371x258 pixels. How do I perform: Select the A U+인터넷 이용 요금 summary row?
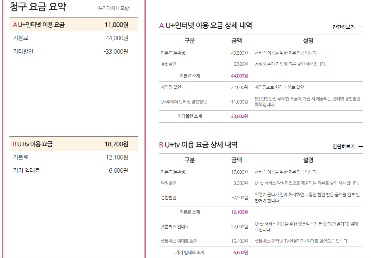pos(74,25)
